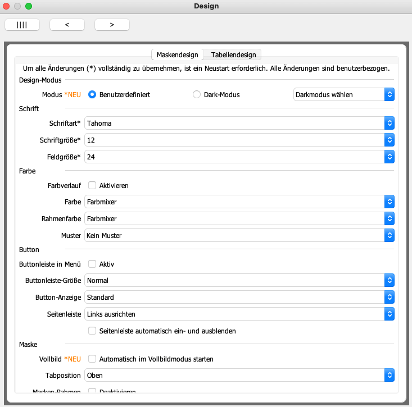
Task: Tick the Buttonleiste in Menü Aktiv checkbox
Action: pos(92,264)
